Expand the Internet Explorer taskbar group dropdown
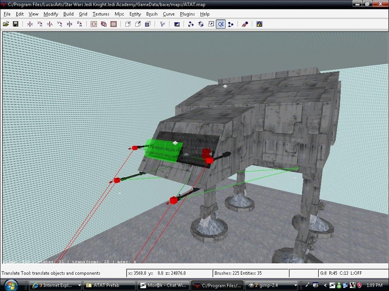Viewport: 389px width, 291px height. (x=79, y=285)
